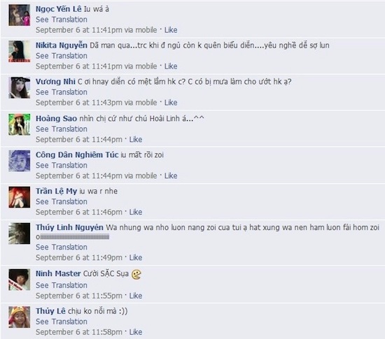This screenshot has height=339, width=385.
Task: Like Ninh Master's comment
Action: click(x=136, y=296)
